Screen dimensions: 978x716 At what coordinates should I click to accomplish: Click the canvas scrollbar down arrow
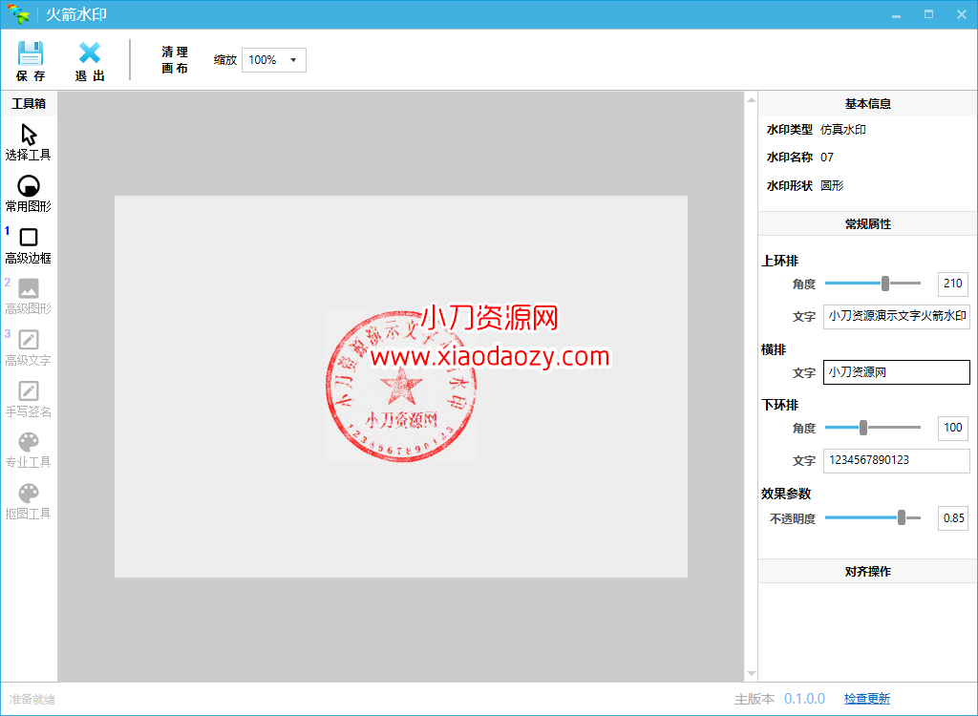pyautogui.click(x=752, y=674)
